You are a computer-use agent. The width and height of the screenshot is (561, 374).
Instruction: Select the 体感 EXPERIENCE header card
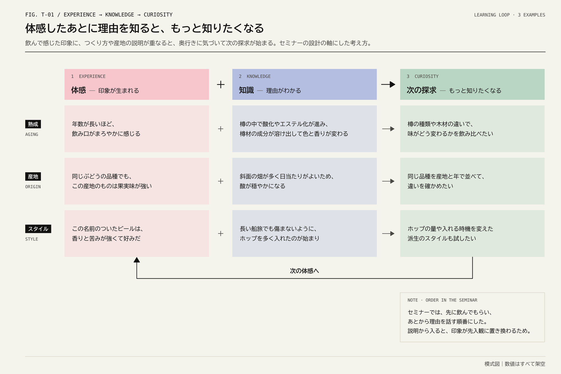pyautogui.click(x=137, y=84)
